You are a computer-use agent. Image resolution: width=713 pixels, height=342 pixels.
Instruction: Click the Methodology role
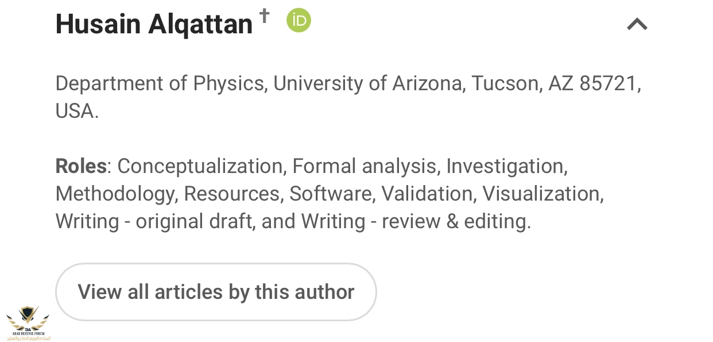[x=116, y=194]
